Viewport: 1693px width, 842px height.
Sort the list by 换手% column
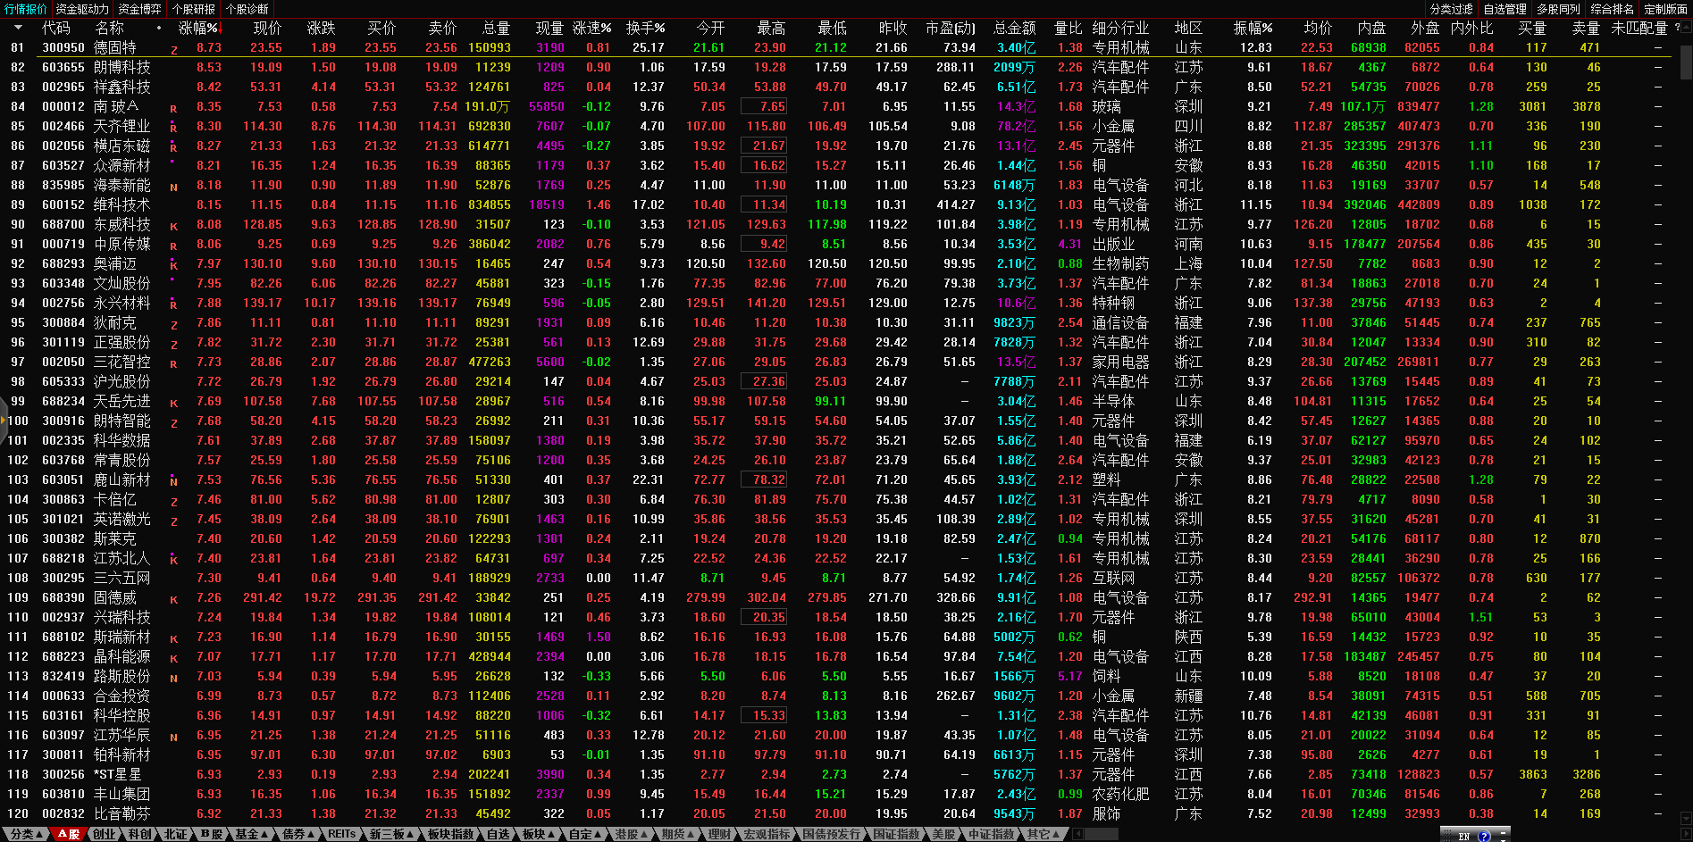point(644,28)
